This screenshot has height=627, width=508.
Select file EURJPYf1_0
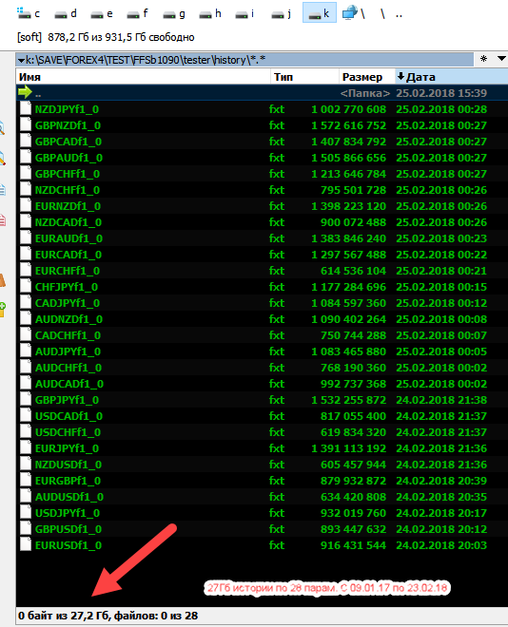click(x=262, y=448)
